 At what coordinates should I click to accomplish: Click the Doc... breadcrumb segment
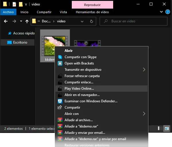click(x=46, y=21)
